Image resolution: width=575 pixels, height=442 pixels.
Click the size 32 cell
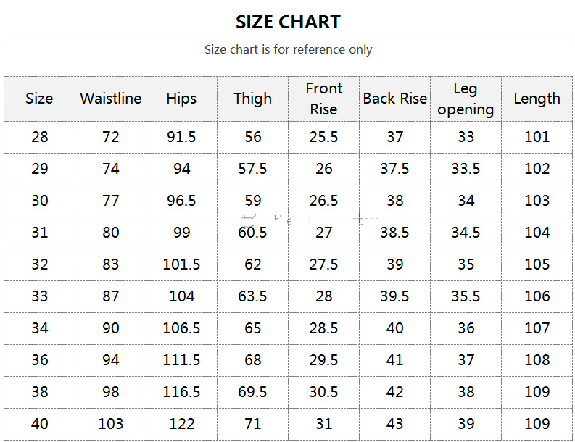[x=39, y=264]
